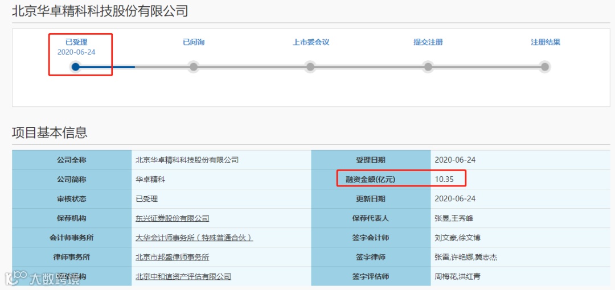The image size is (615, 290).
Task: Click the 更新日期 label cell
Action: click(371, 198)
